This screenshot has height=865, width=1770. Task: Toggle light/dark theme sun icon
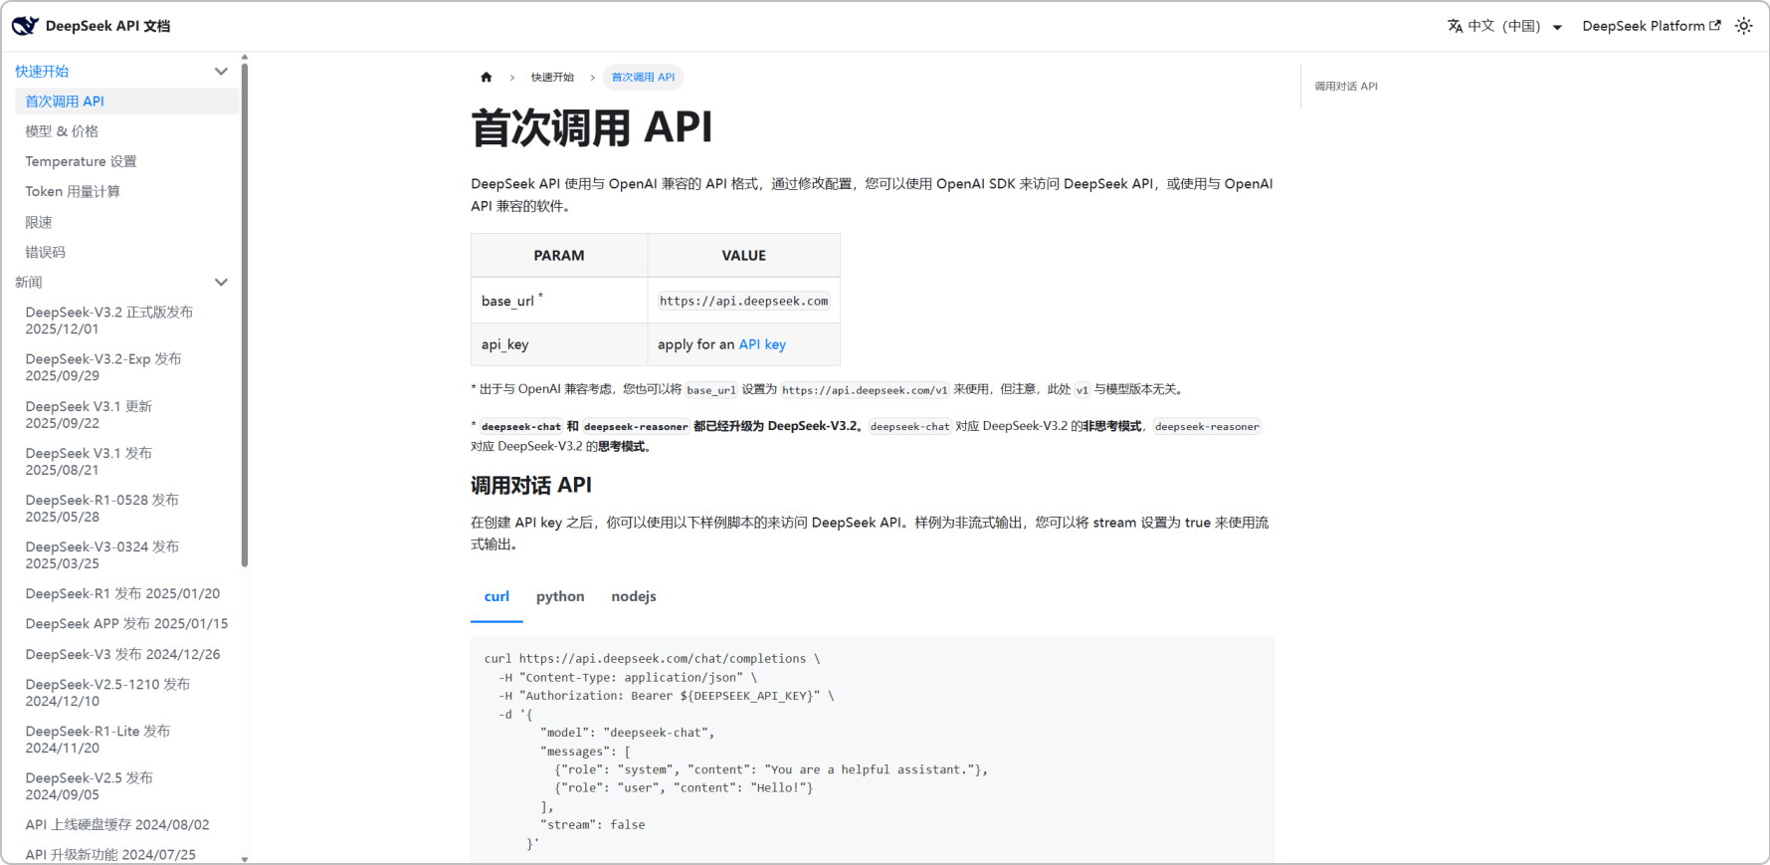coord(1743,26)
